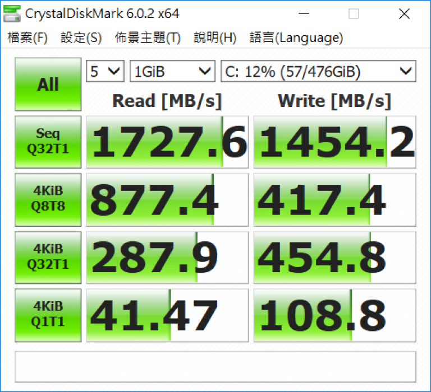
Task: Open the 佈景主題(T) menu
Action: pyautogui.click(x=148, y=38)
